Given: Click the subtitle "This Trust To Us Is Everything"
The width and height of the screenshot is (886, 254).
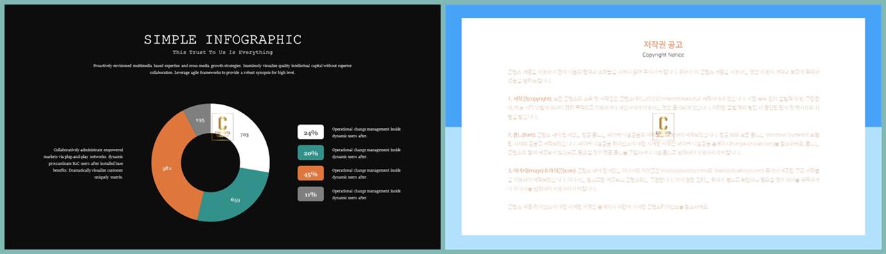Looking at the screenshot, I should (223, 53).
